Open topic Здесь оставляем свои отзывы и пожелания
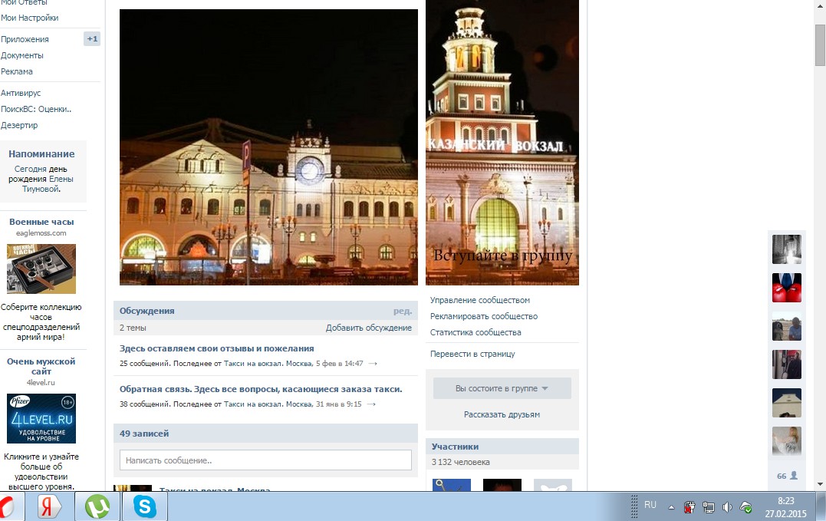Viewport: 826px width, 521px height. (216, 348)
